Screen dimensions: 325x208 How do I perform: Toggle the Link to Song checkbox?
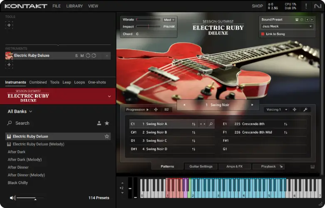click(x=263, y=34)
